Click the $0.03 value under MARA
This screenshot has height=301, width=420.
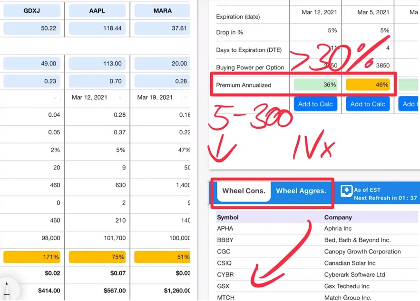tap(183, 273)
